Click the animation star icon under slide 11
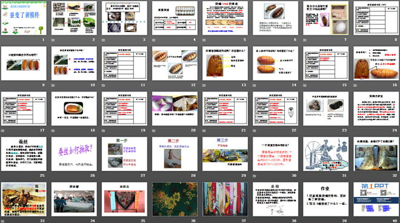Viewport: 400px width, 223px height. pyautogui.click(x=103, y=85)
